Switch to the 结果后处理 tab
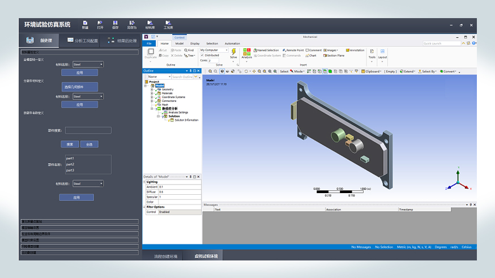Viewport: 495px width, 278px height. point(123,41)
